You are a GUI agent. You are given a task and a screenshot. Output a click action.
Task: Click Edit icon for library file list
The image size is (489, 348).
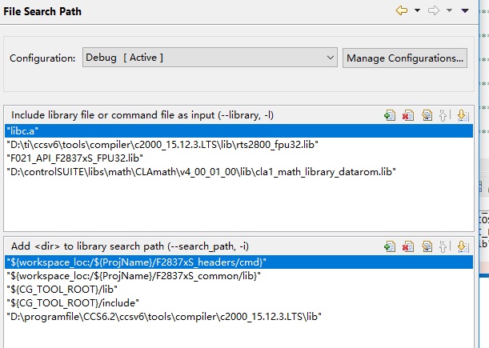point(427,115)
